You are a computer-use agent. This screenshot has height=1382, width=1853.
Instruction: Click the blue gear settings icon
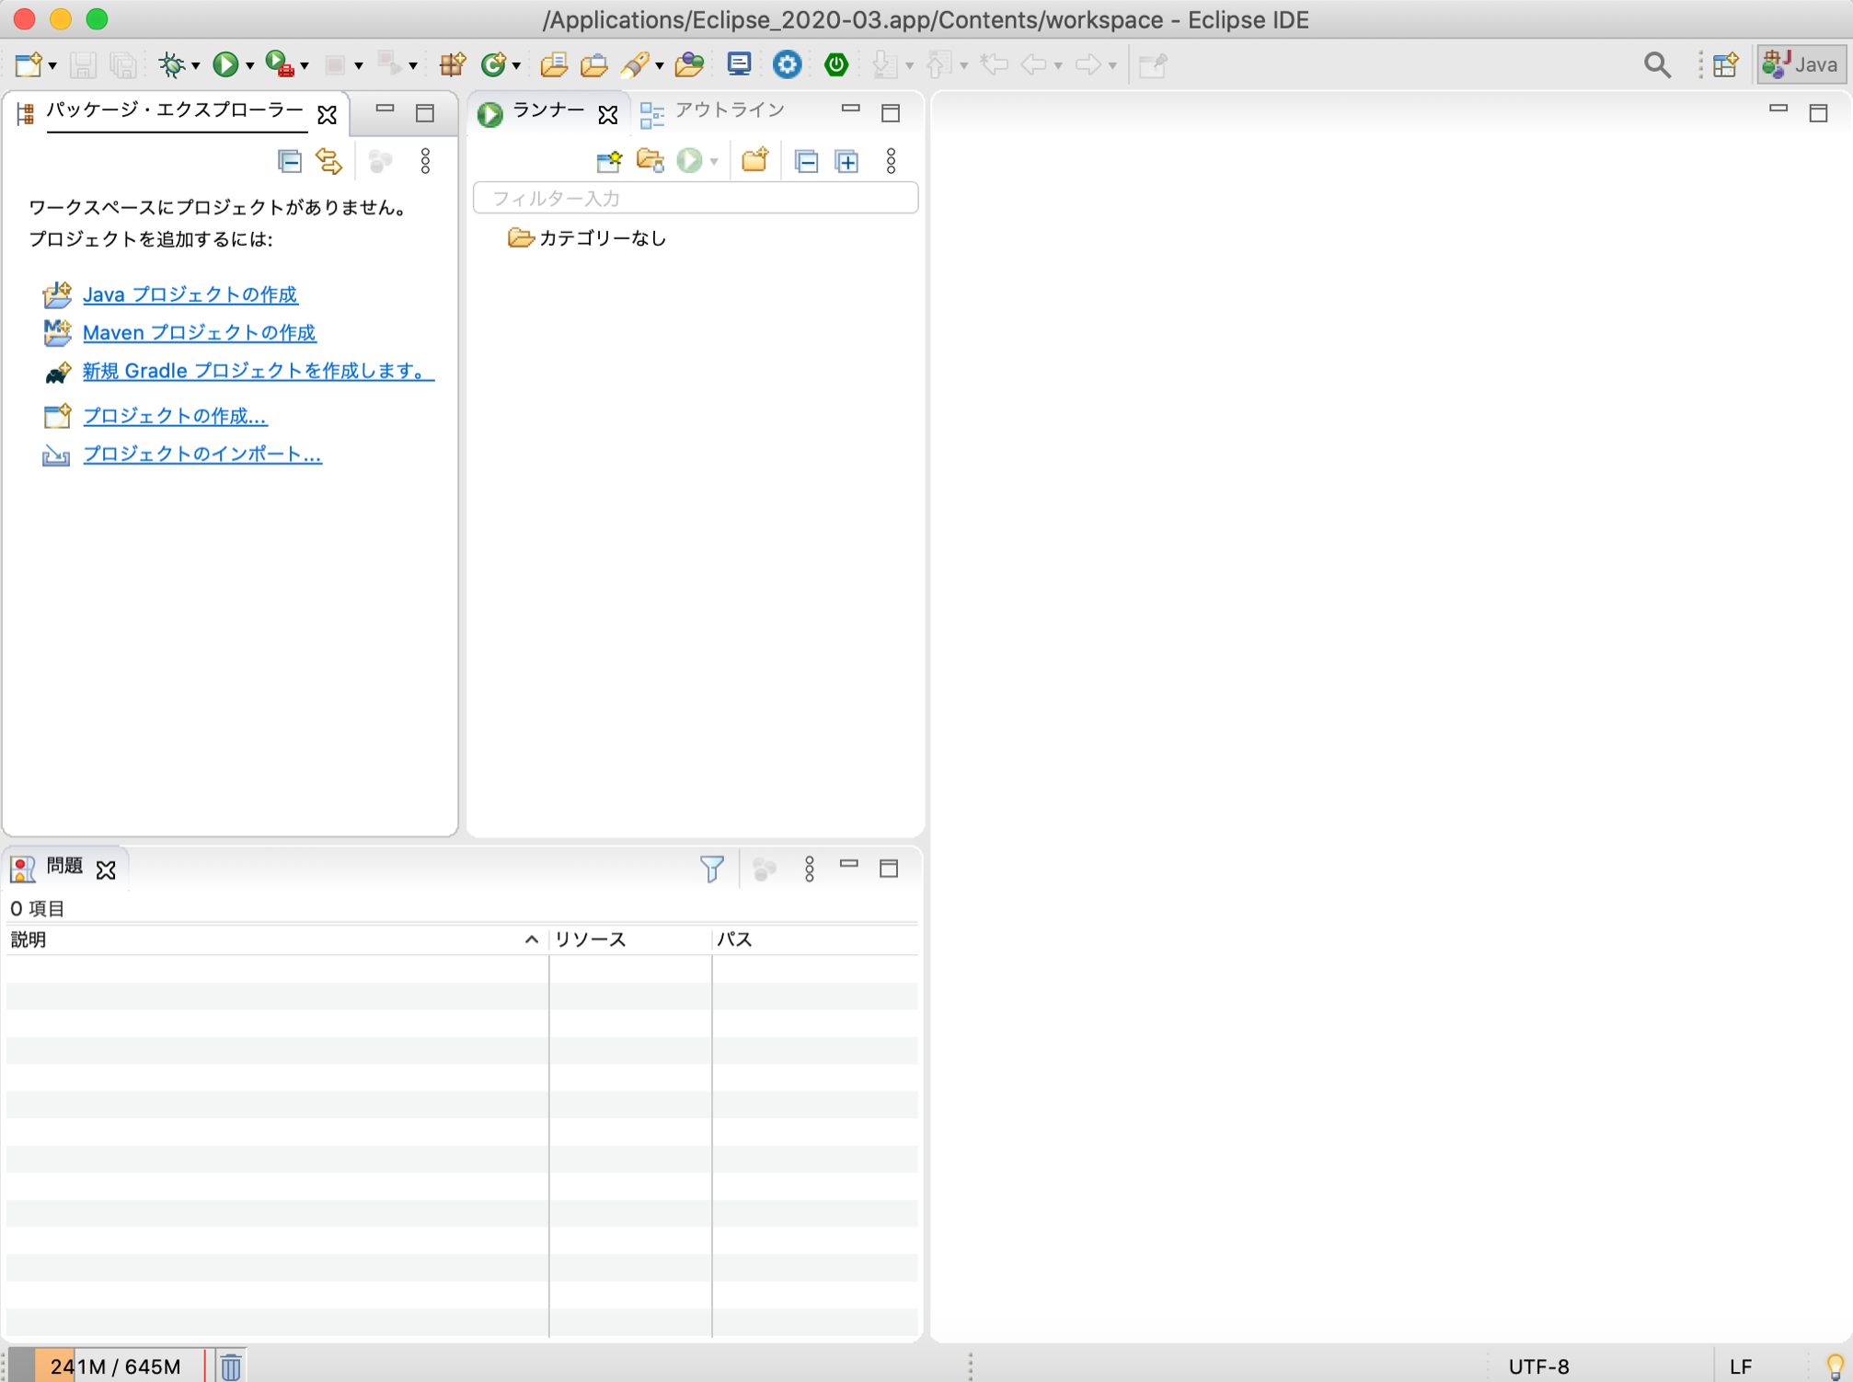(x=787, y=64)
